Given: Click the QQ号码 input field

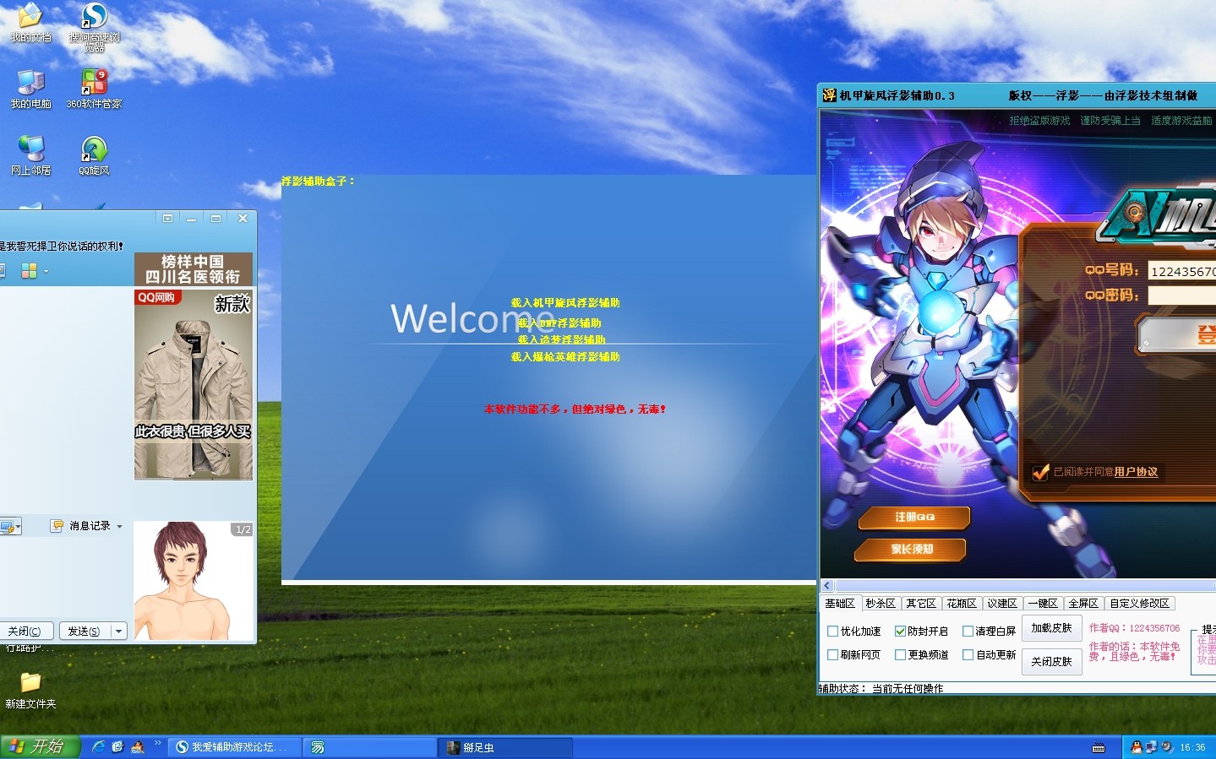Looking at the screenshot, I should (1181, 271).
